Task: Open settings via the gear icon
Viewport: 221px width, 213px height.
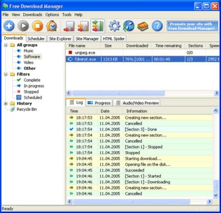Action: tap(115, 26)
